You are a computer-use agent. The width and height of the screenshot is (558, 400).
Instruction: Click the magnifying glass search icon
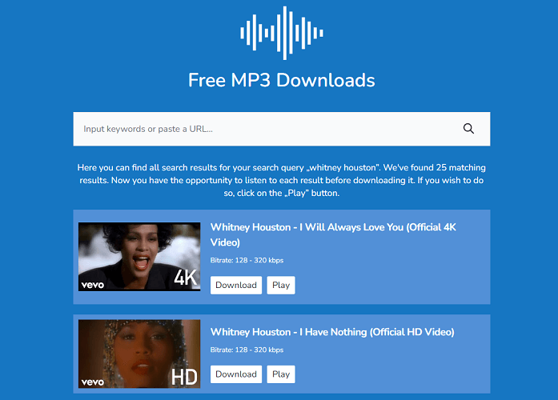468,128
